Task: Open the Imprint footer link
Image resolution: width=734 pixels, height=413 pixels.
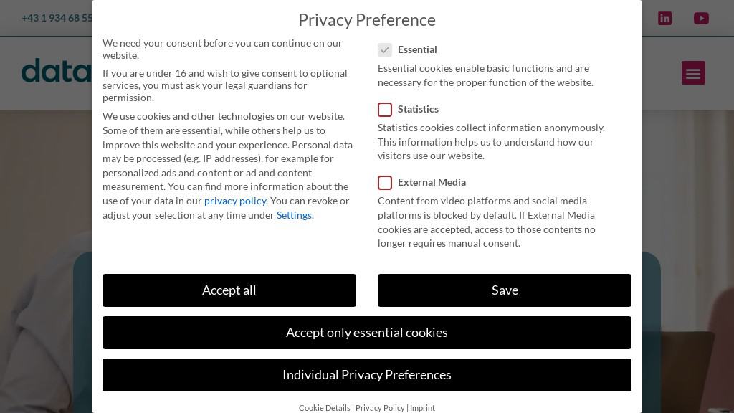Action: tap(422, 408)
